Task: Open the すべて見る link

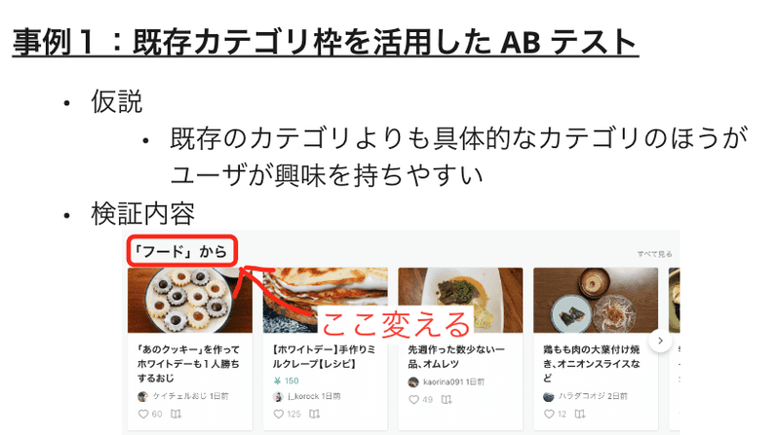Action: (654, 254)
